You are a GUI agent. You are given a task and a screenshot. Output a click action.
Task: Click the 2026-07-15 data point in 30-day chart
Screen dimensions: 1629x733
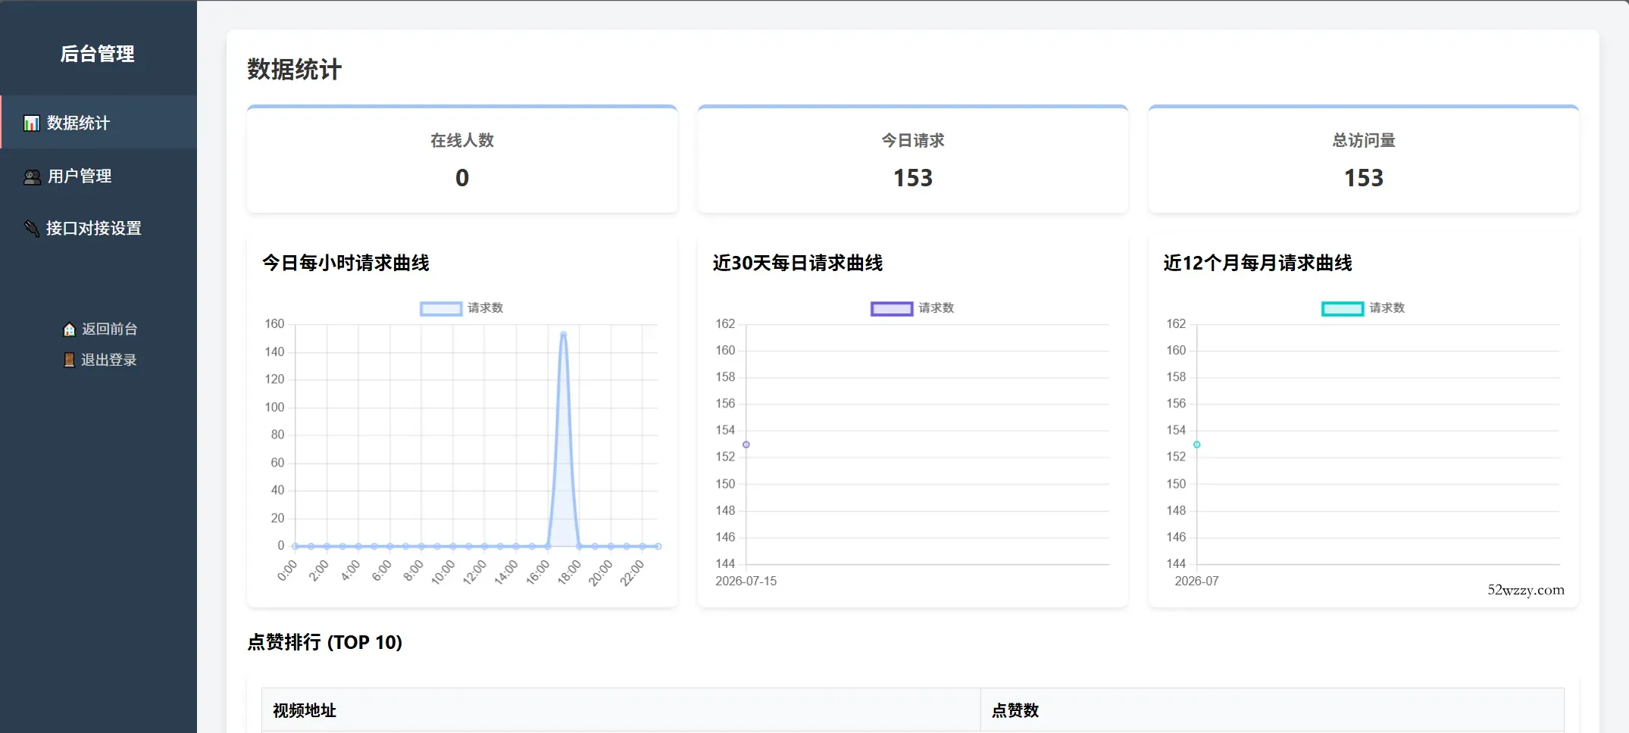click(746, 444)
